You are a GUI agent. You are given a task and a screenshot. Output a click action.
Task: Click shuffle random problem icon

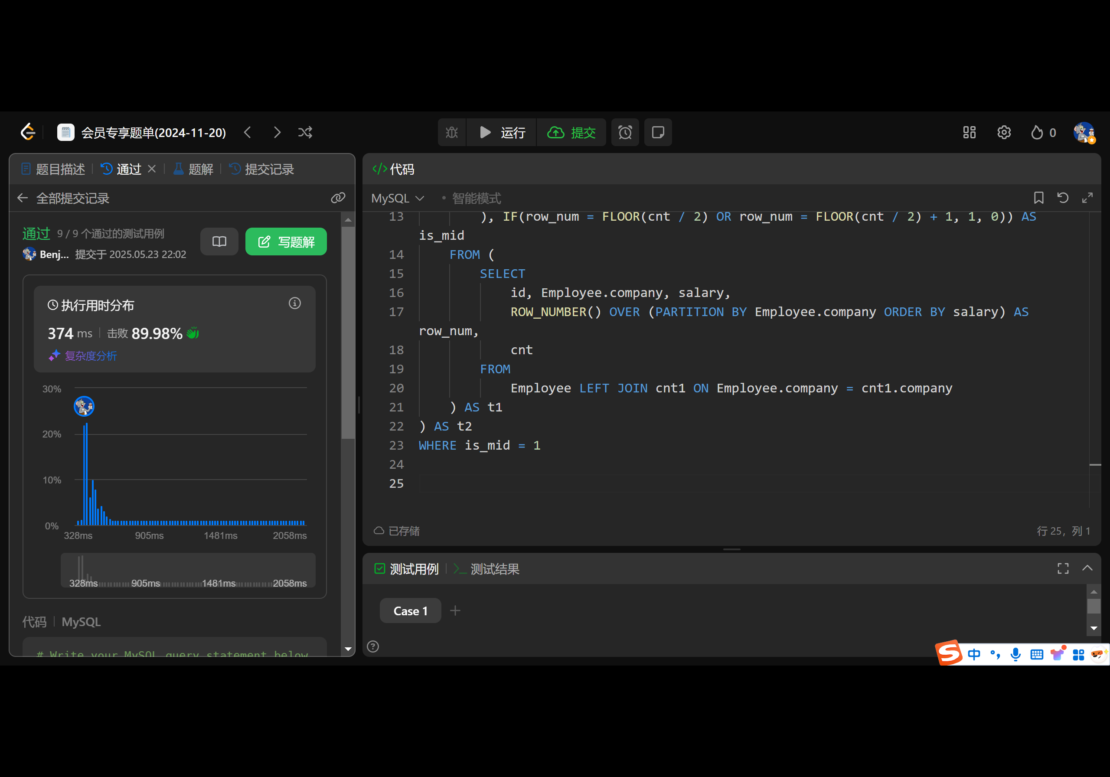point(305,133)
